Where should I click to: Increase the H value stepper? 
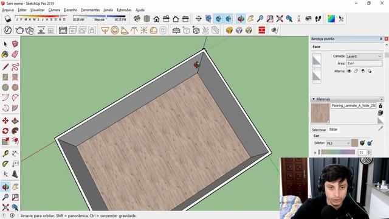pyautogui.click(x=369, y=151)
